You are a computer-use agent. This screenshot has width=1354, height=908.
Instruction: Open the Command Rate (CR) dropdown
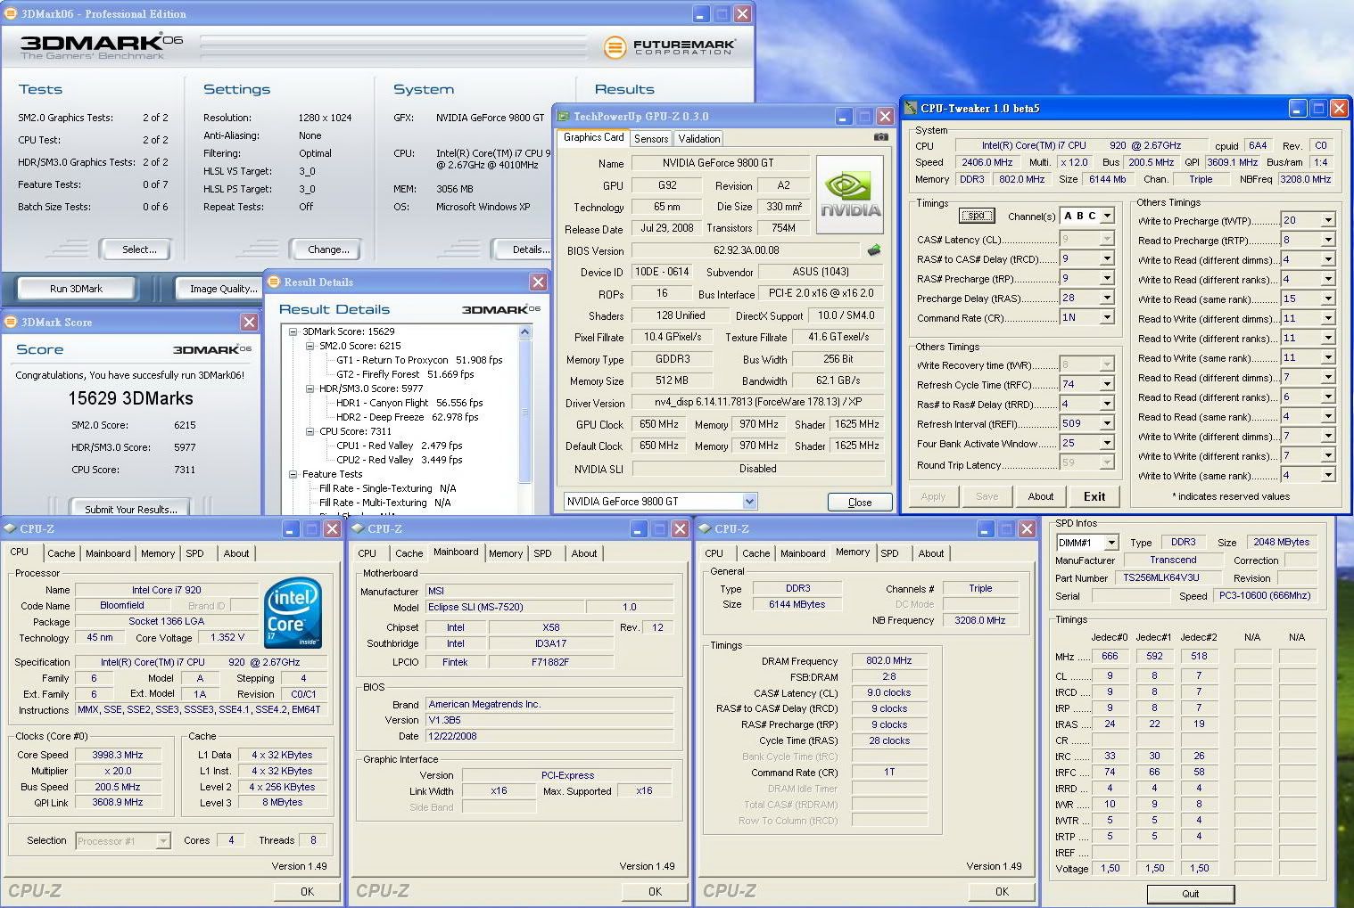pos(1107,317)
